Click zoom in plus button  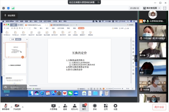pos(122,89)
